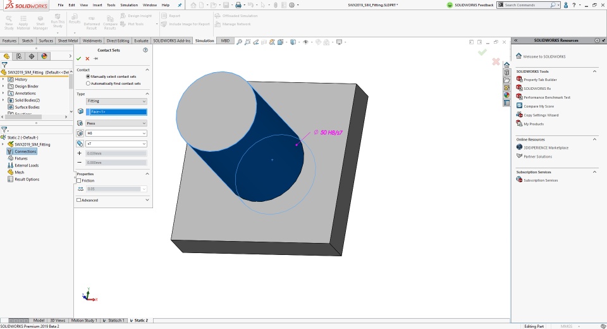Expand the History tree node
This screenshot has width=607, height=329.
3,80
